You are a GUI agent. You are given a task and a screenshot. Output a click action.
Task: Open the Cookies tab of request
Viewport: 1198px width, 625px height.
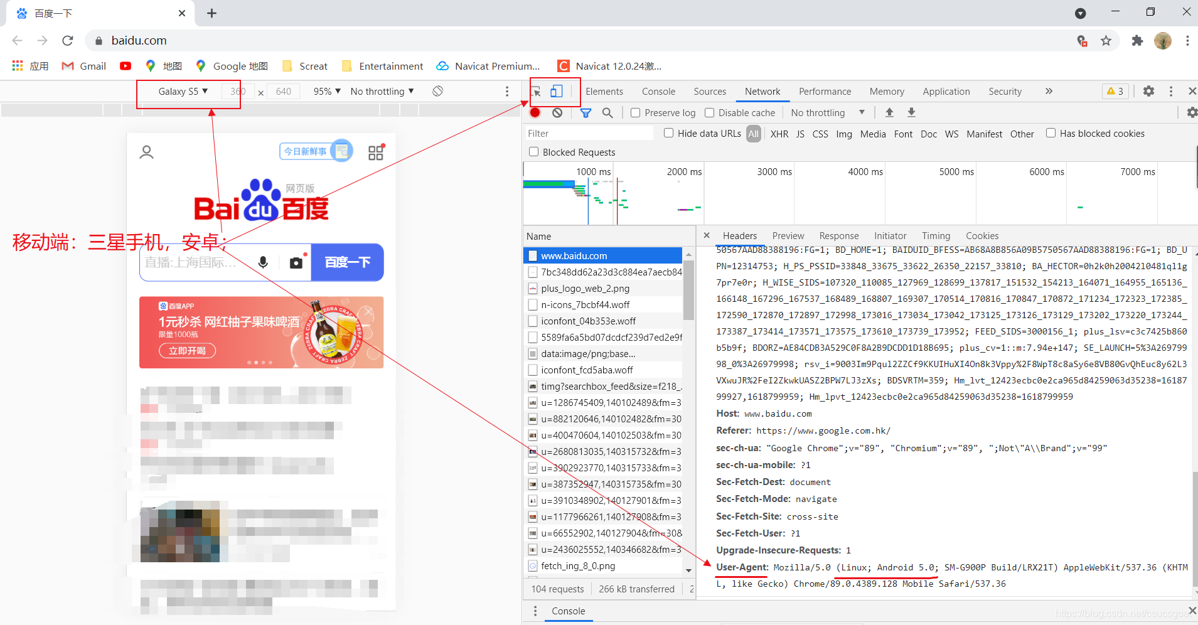pyautogui.click(x=982, y=236)
